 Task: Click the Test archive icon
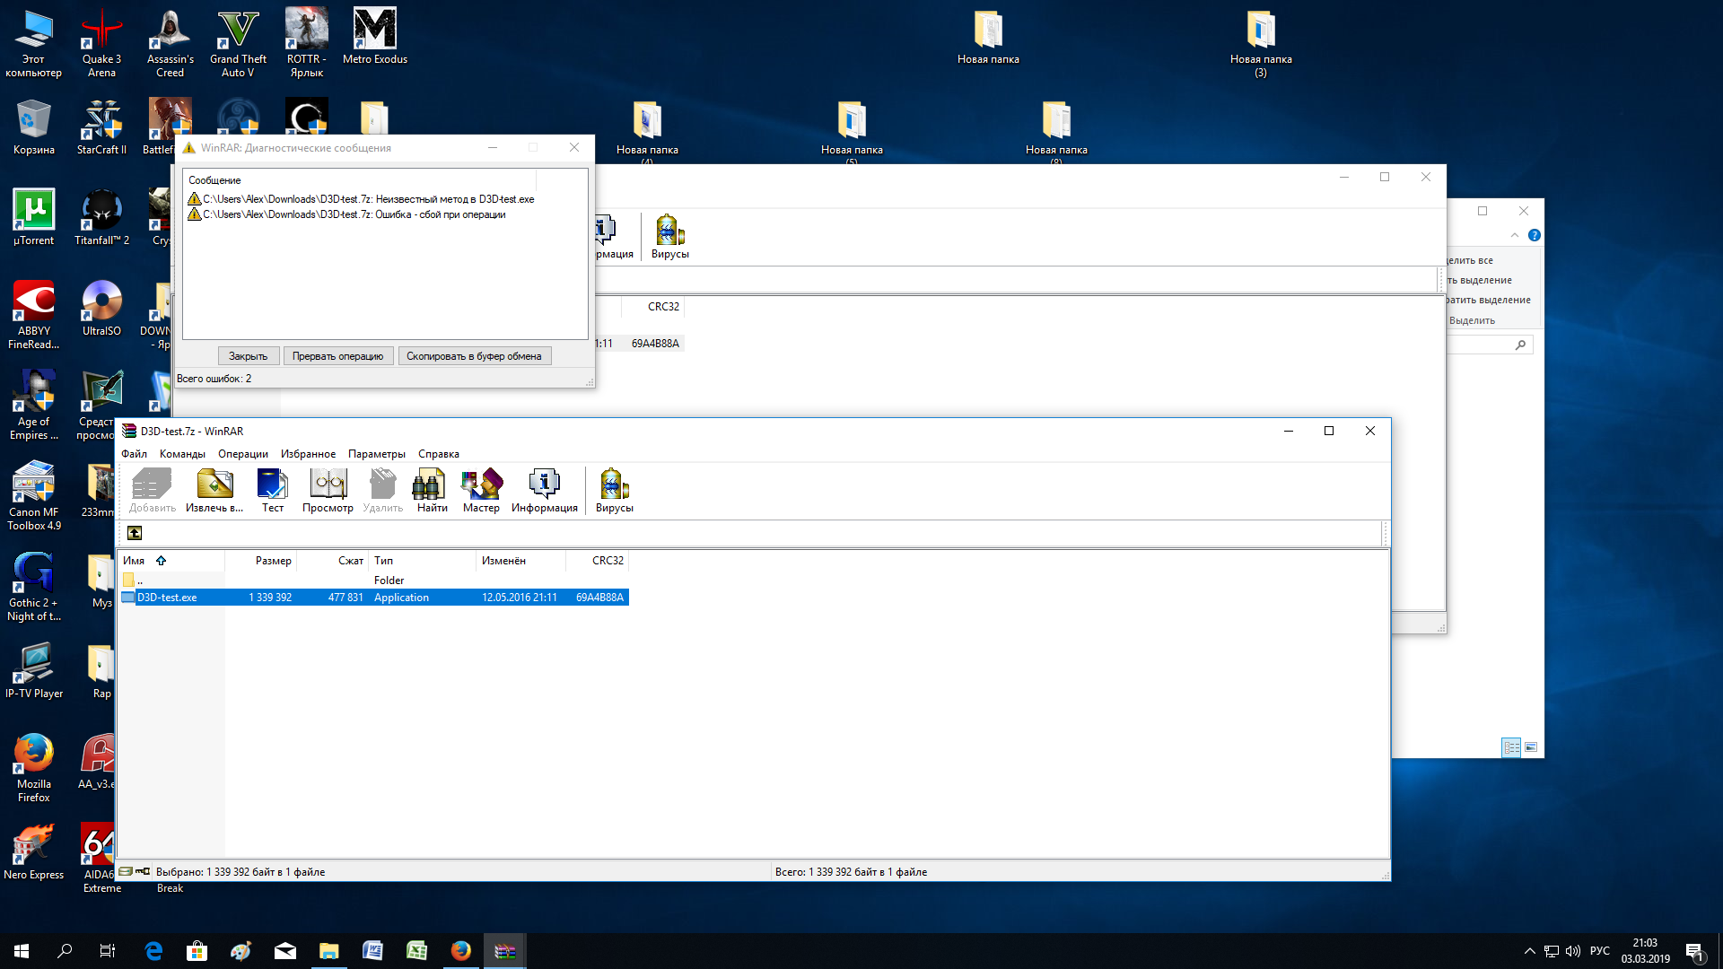click(272, 490)
